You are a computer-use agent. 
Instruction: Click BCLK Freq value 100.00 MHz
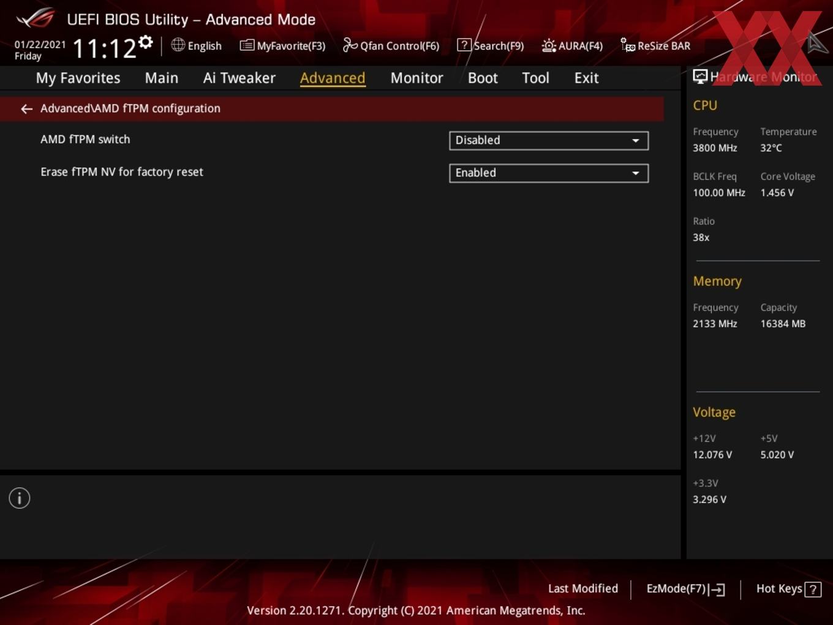pyautogui.click(x=719, y=192)
